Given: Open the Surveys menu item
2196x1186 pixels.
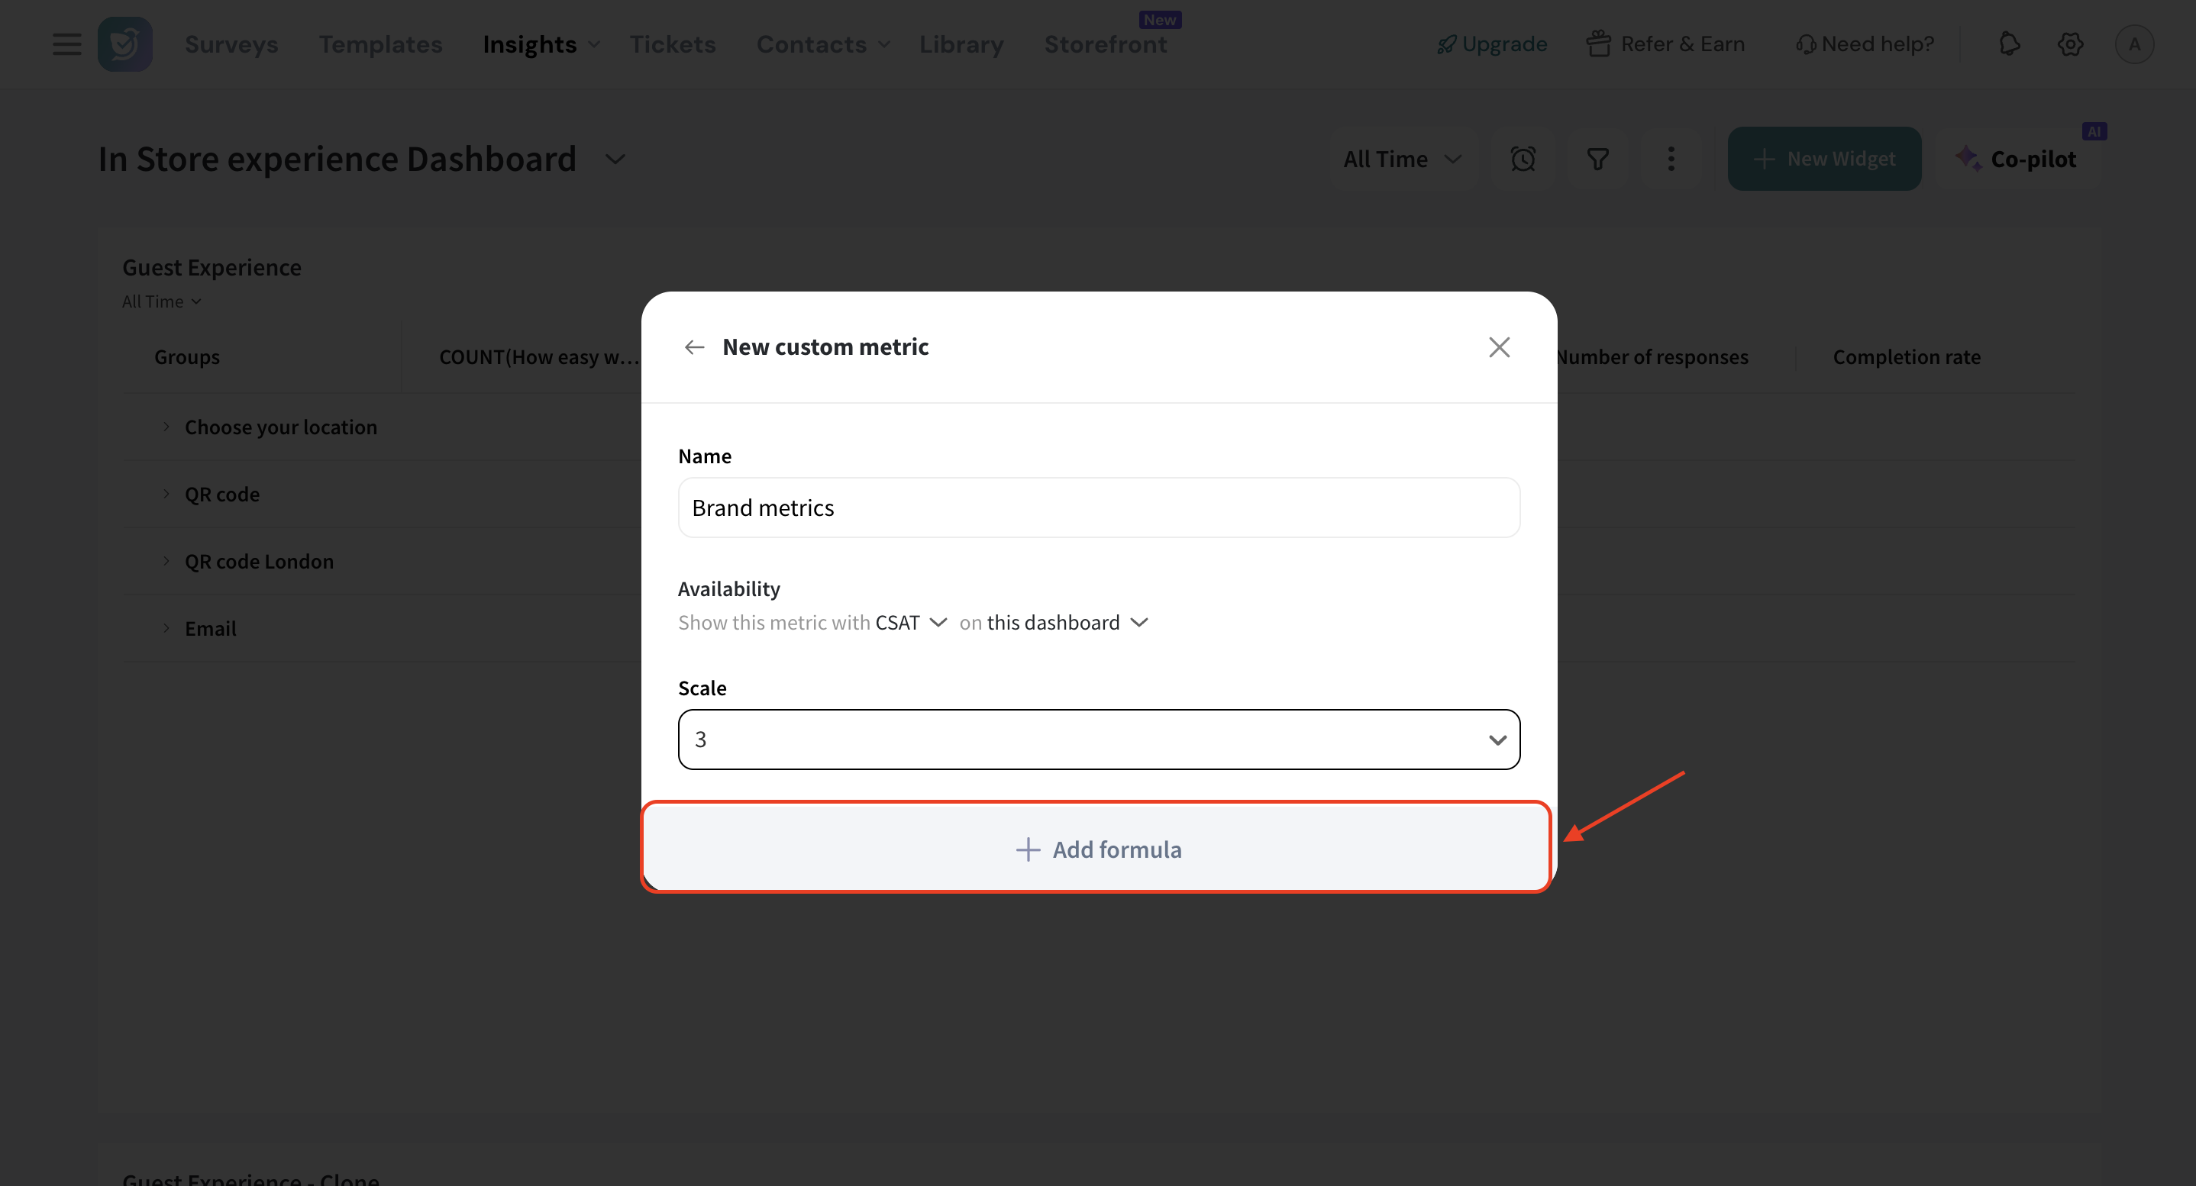Looking at the screenshot, I should click(x=231, y=44).
